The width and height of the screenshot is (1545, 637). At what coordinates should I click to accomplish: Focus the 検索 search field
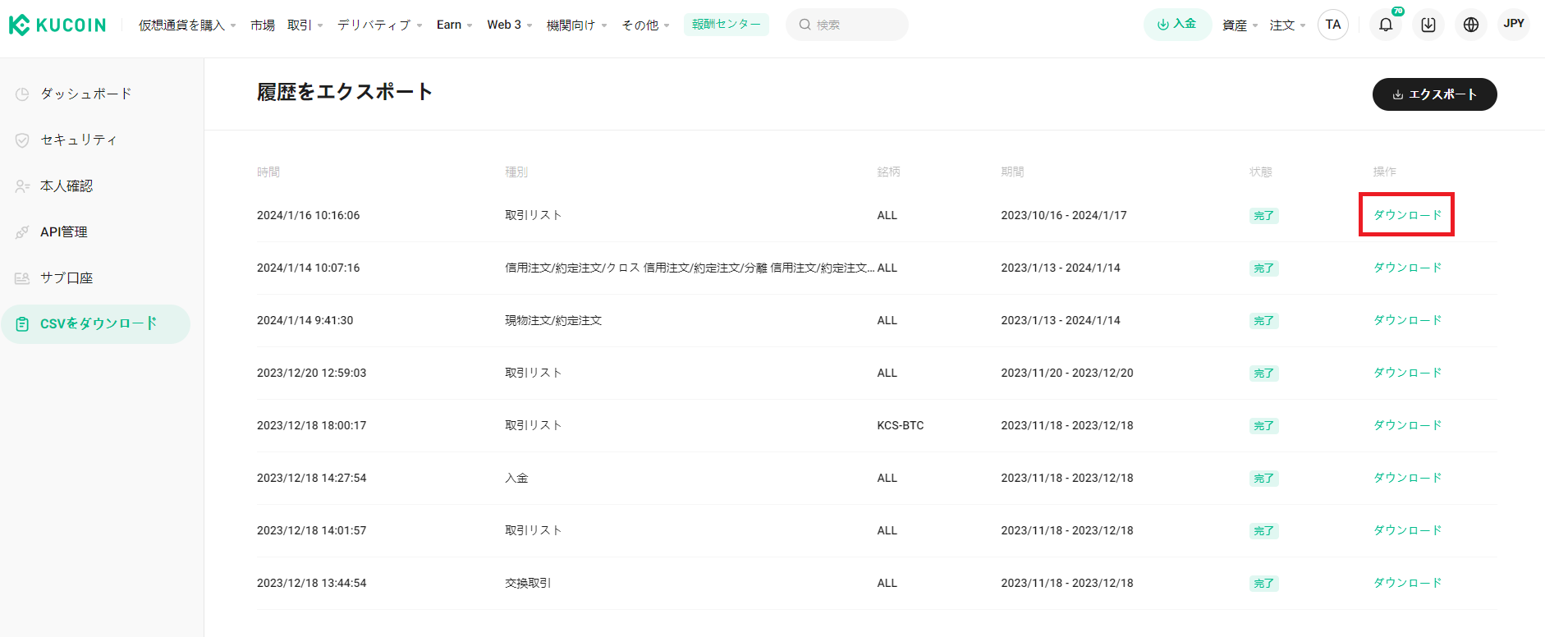847,25
